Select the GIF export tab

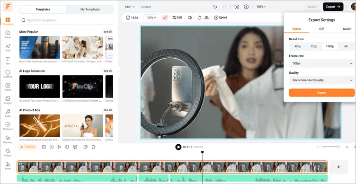tap(321, 29)
